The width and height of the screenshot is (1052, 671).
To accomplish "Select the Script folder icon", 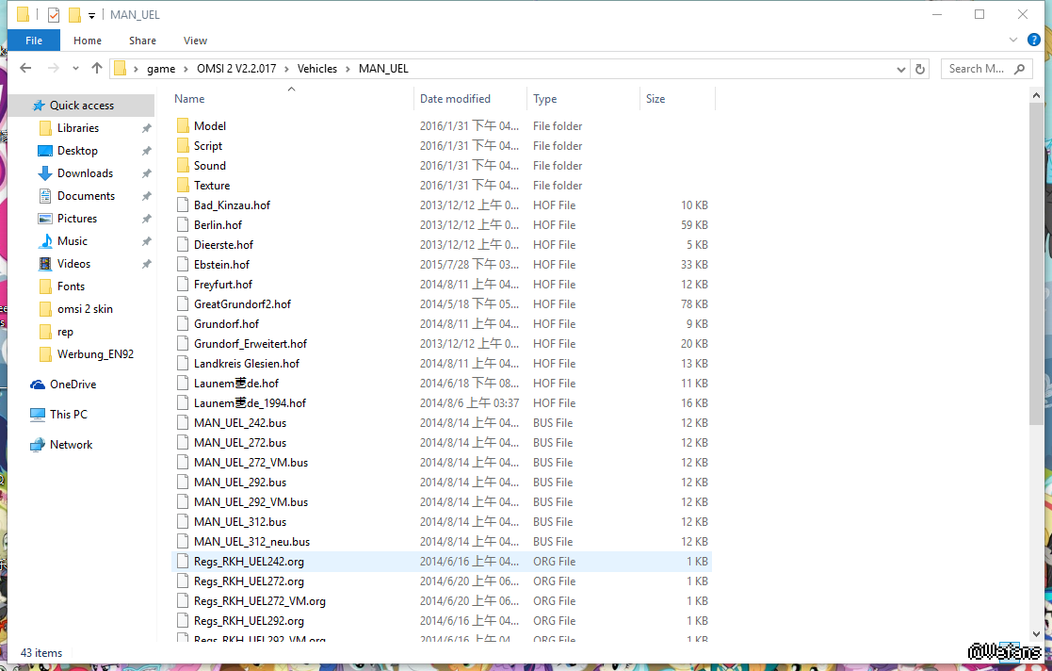I will tap(183, 146).
